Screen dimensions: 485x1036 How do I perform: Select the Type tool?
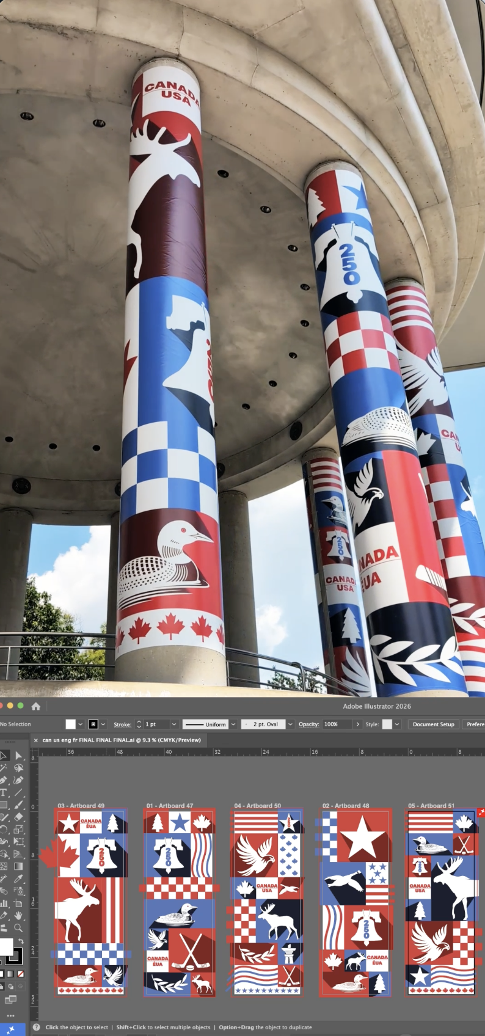pos(3,792)
